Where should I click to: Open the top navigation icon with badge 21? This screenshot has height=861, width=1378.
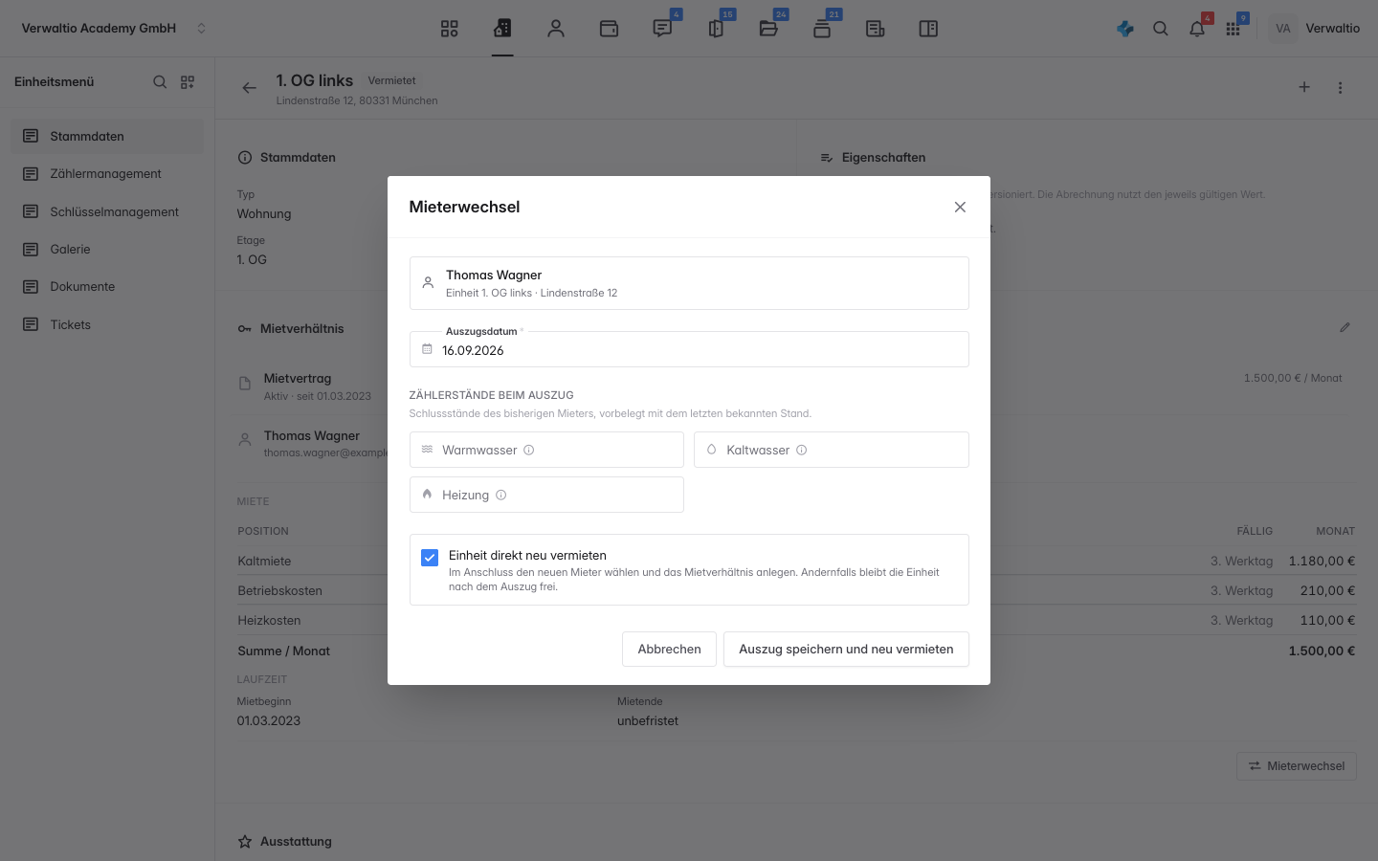click(822, 29)
